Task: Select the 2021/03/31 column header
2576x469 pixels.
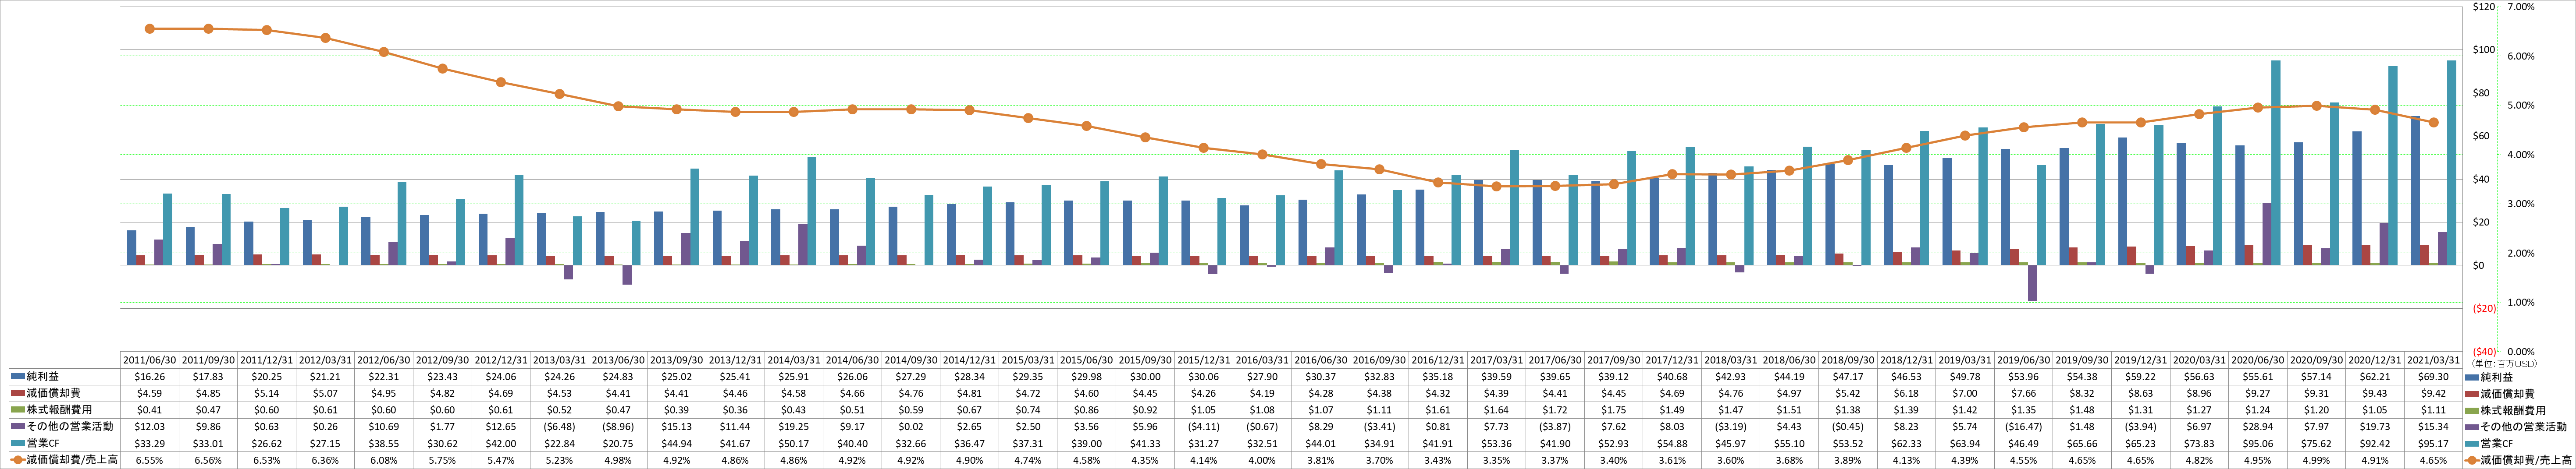Action: tap(2433, 360)
